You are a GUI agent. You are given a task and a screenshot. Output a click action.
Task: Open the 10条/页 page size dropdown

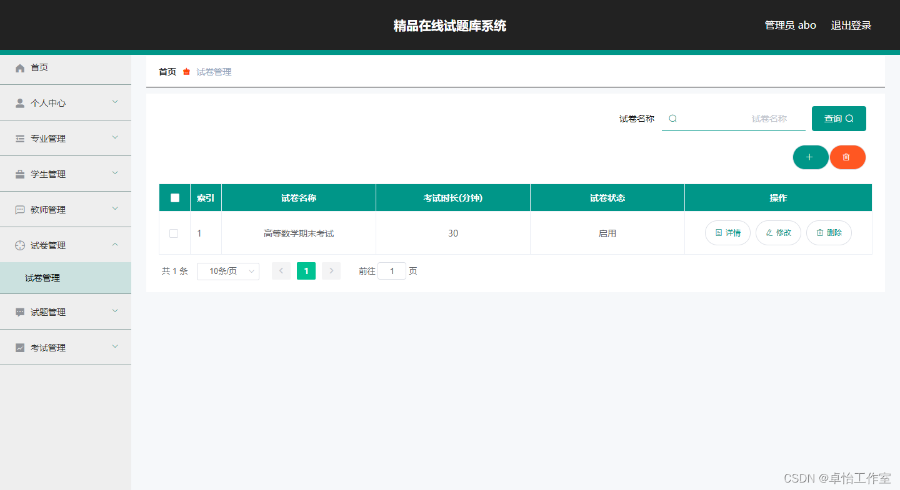pos(228,271)
